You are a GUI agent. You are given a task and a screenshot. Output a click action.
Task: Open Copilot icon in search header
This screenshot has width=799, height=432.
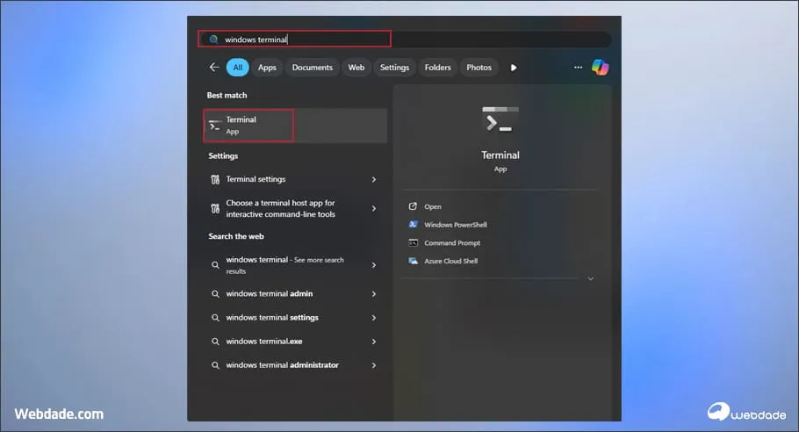[601, 68]
